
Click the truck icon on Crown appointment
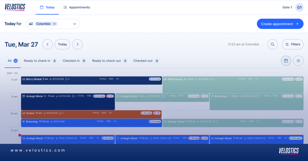(x=24, y=113)
